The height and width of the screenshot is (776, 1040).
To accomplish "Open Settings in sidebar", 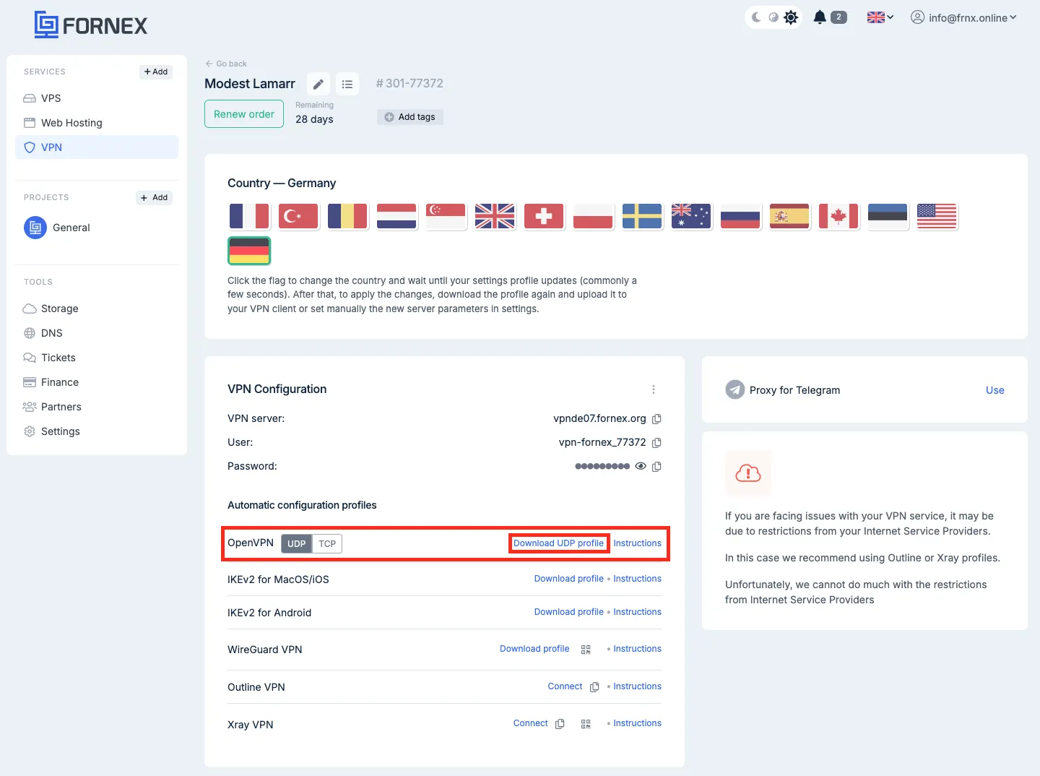I will [x=97, y=431].
